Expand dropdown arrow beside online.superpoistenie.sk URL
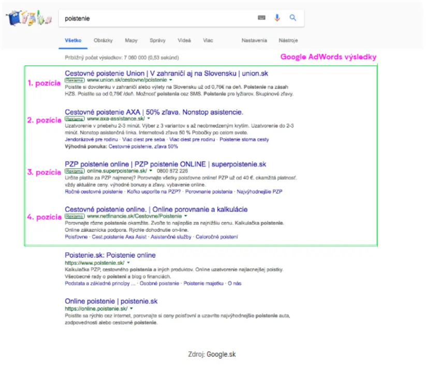 tap(151, 171)
